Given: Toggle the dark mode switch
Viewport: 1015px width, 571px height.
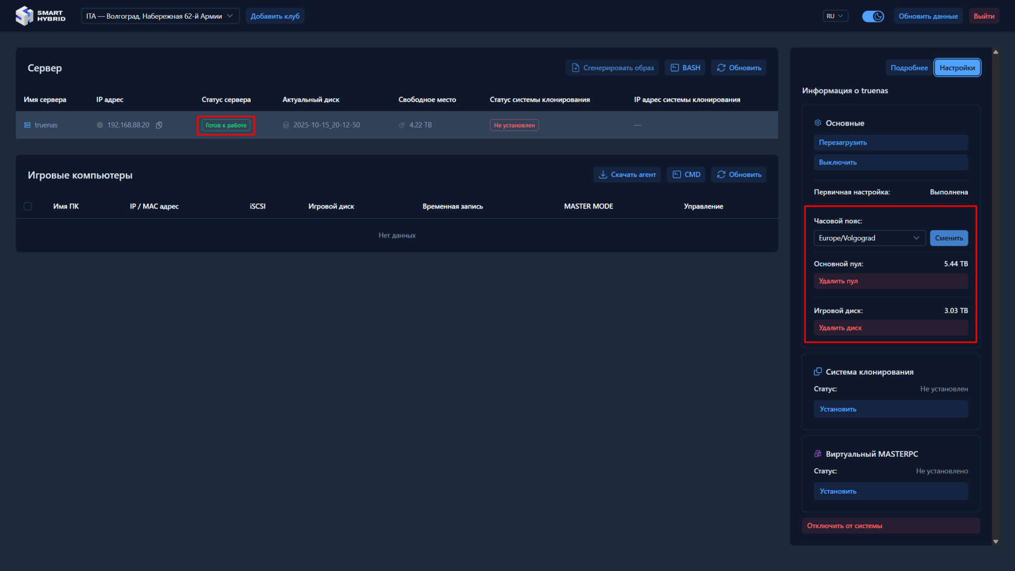Looking at the screenshot, I should (872, 16).
